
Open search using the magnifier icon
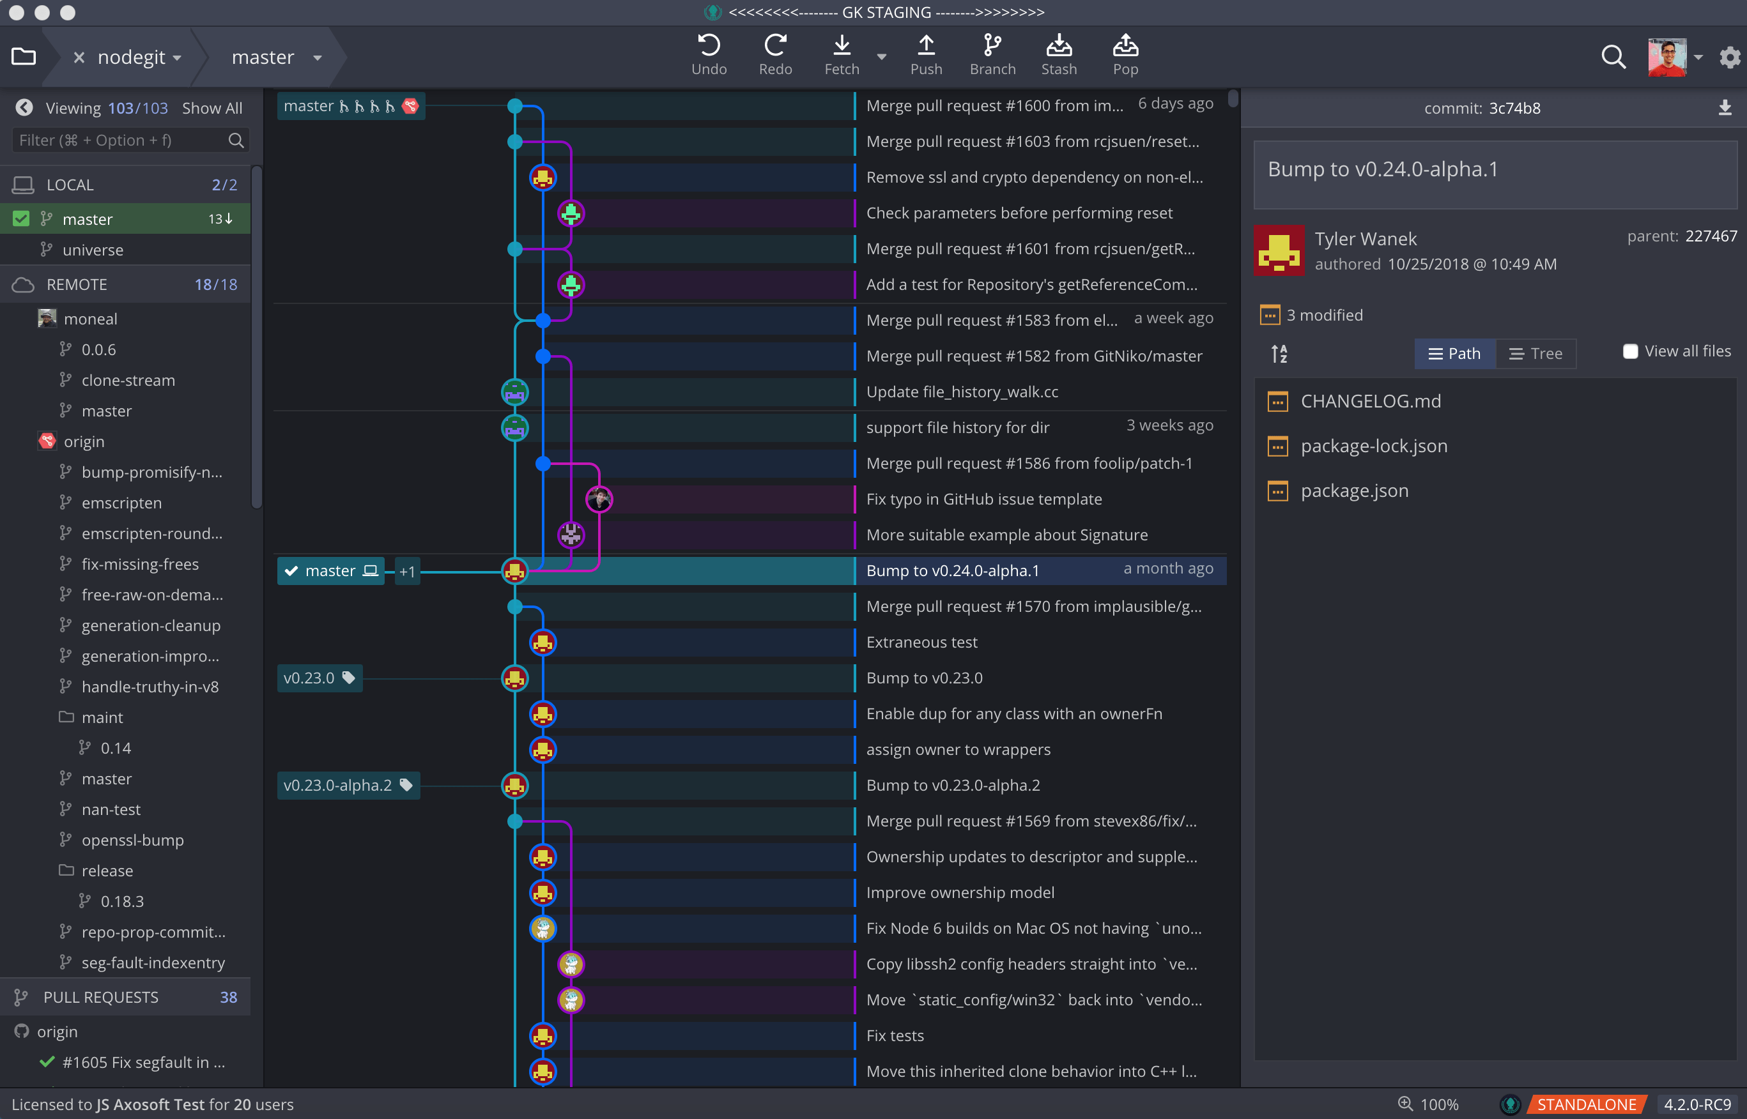point(1613,57)
